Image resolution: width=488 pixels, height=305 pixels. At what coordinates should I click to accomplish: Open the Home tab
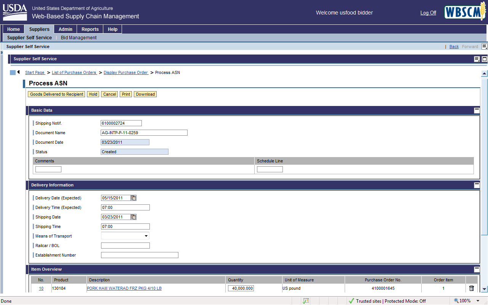(x=13, y=29)
